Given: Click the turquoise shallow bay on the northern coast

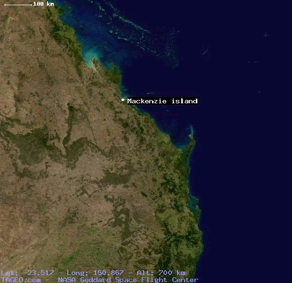Looking at the screenshot, I should (x=89, y=58).
